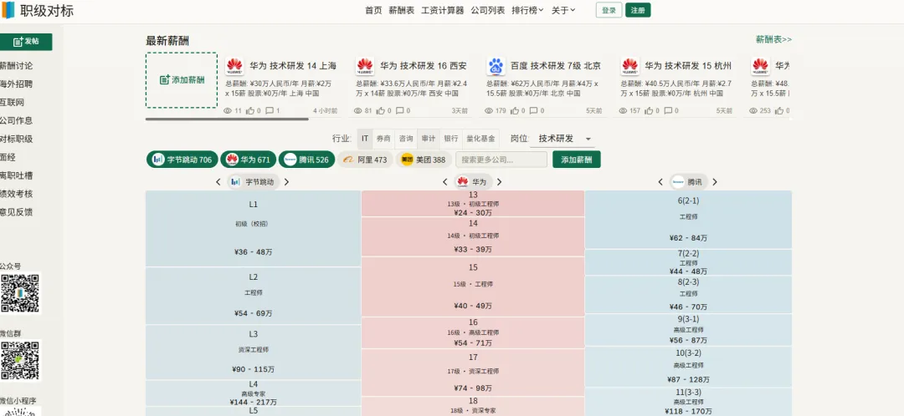This screenshot has height=416, width=904.
Task: Select the 字节跳动 L1 初级（校招） block
Action: click(253, 228)
